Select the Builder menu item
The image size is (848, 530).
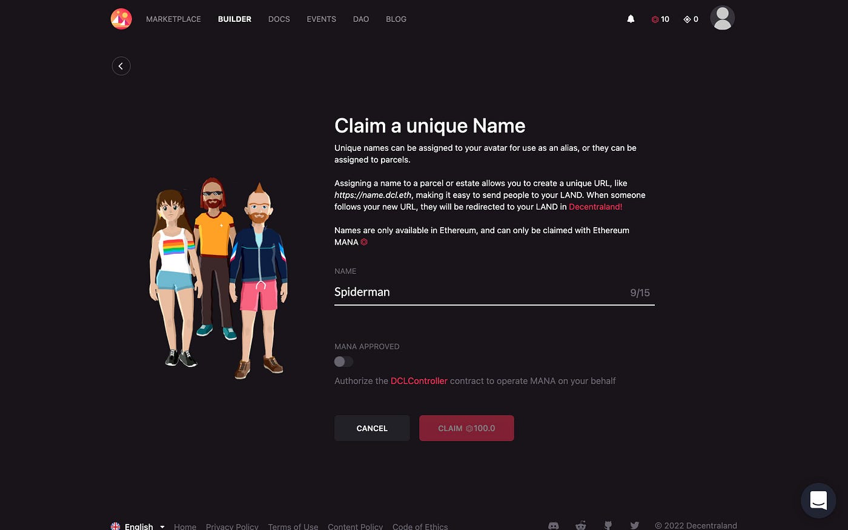(234, 19)
